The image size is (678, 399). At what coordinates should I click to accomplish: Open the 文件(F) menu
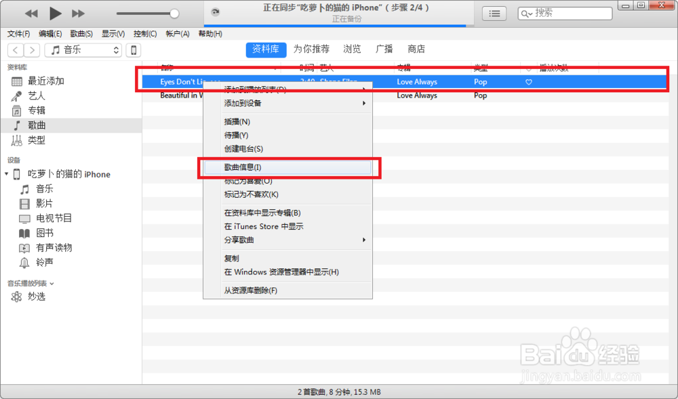pos(18,34)
